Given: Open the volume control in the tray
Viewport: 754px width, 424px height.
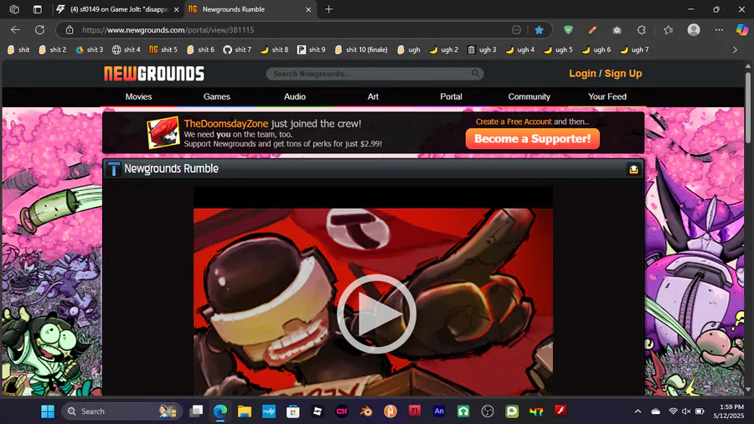Looking at the screenshot, I should click(x=686, y=411).
